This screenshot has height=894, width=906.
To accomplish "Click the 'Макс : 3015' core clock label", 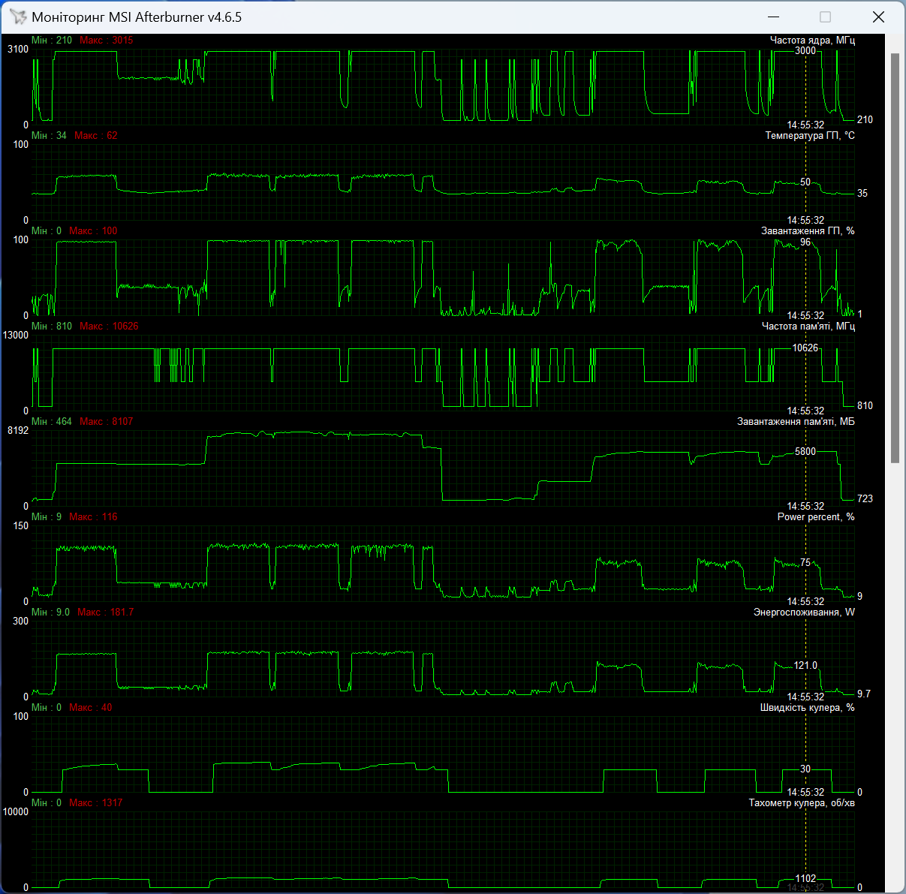I will pos(106,41).
